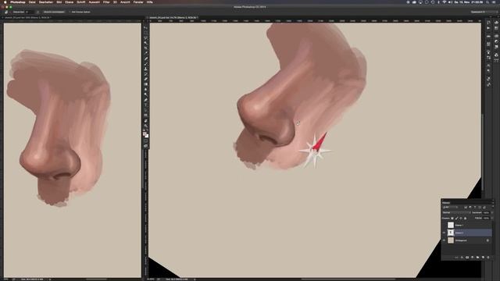Hide the Hintergrund layer
500x281 pixels.
click(x=444, y=240)
